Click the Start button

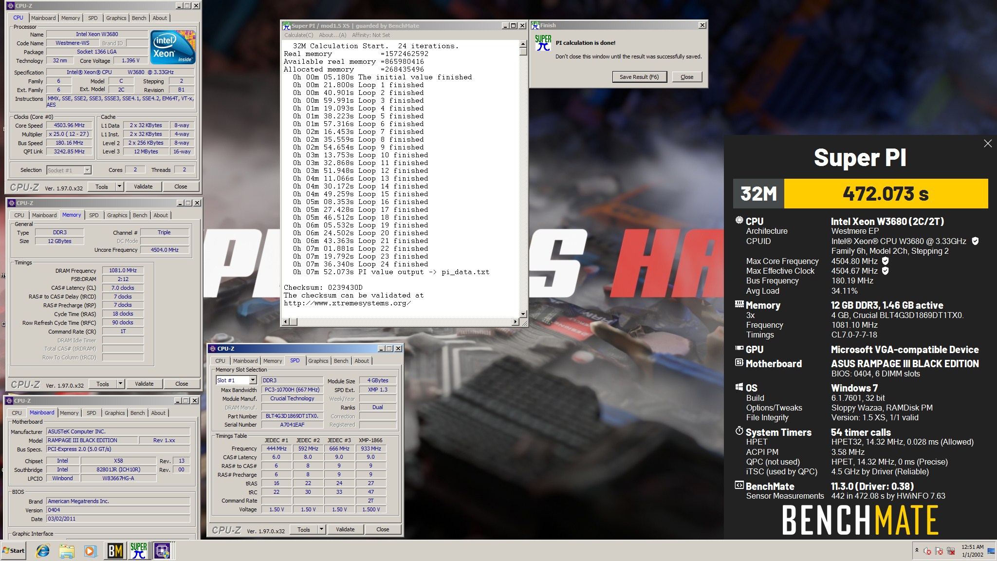pos(14,551)
